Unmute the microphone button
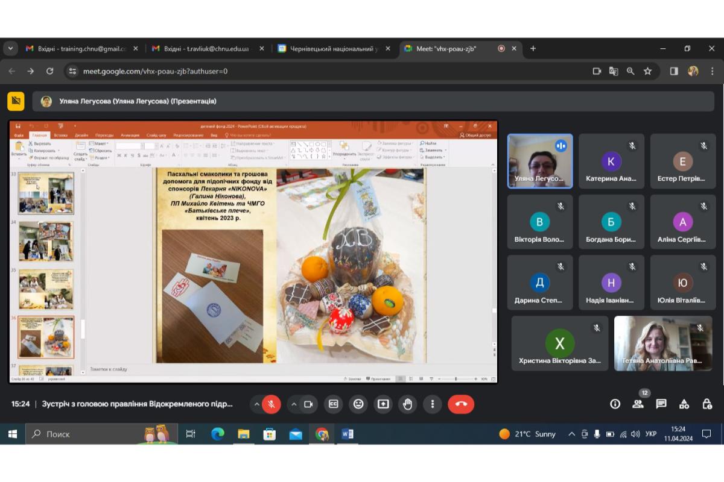This screenshot has height=482, width=724. tap(271, 404)
